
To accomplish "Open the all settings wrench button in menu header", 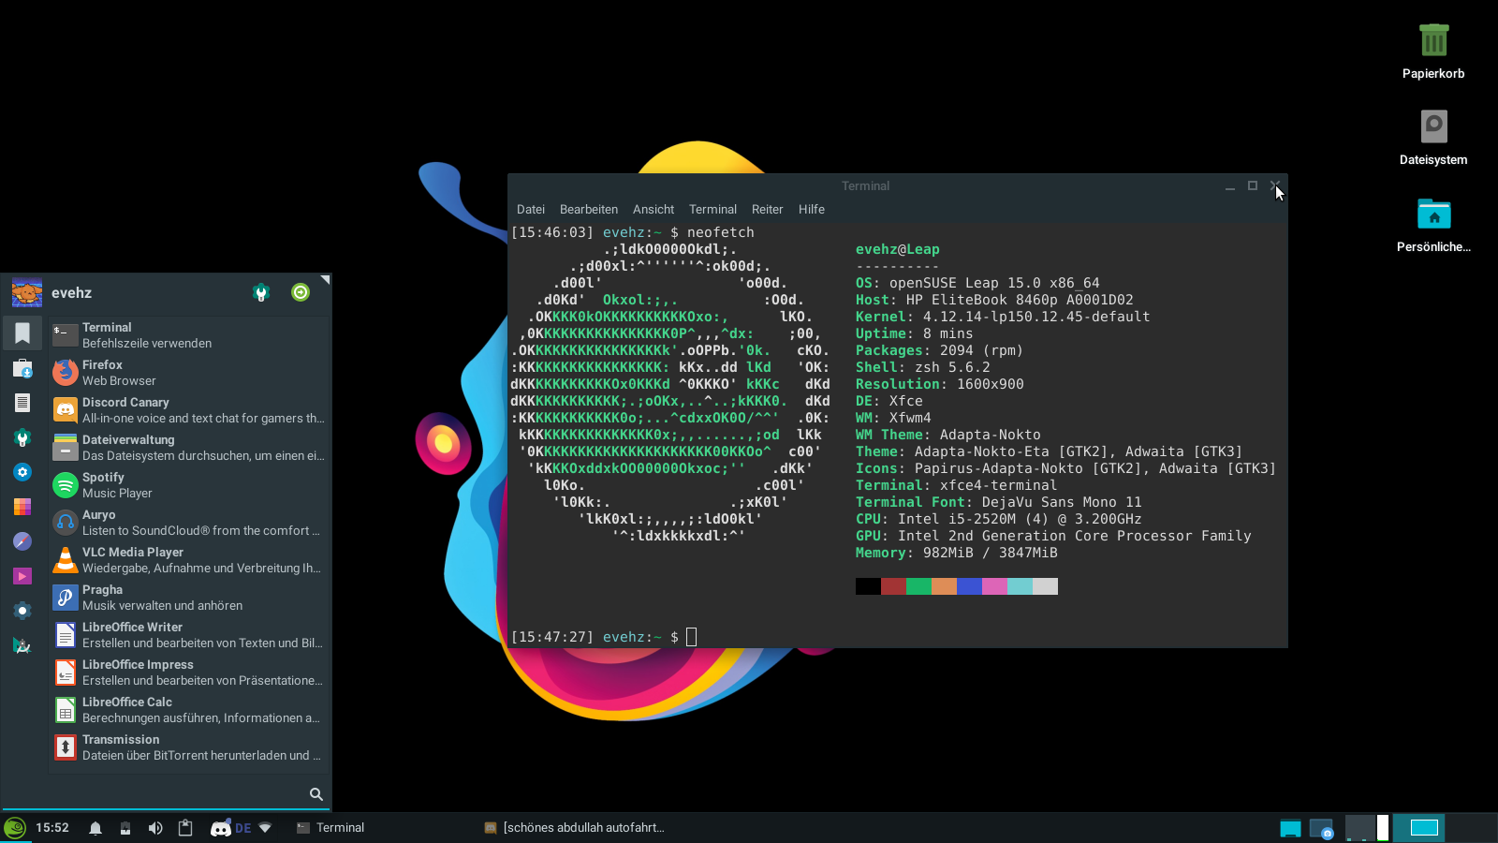I will (261, 292).
